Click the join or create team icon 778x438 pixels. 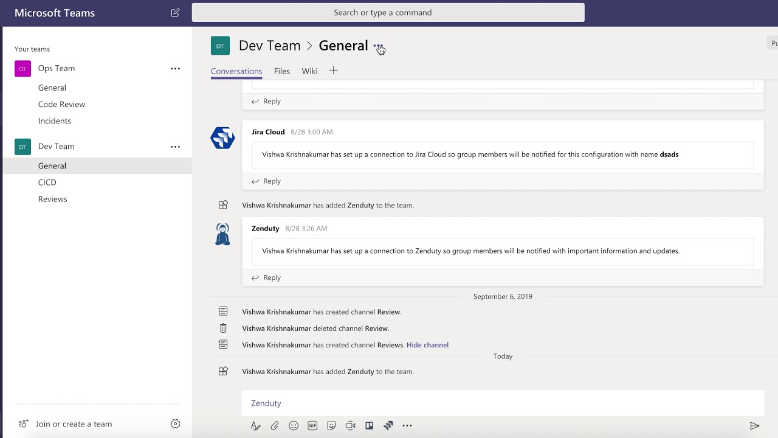point(23,424)
